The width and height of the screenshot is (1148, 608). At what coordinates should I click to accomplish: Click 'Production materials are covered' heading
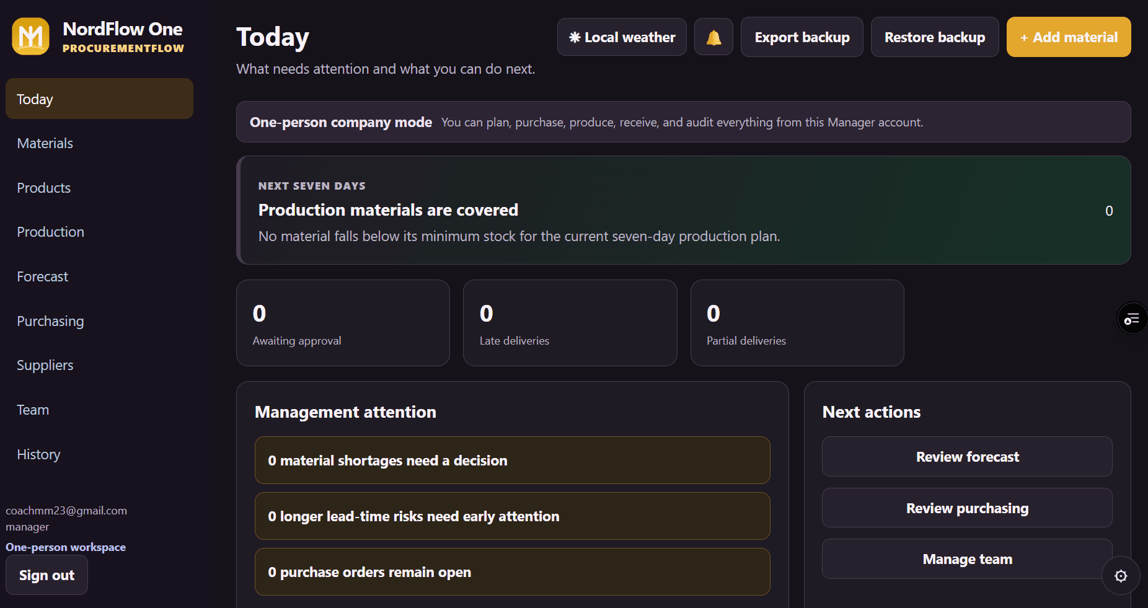pyautogui.click(x=388, y=210)
